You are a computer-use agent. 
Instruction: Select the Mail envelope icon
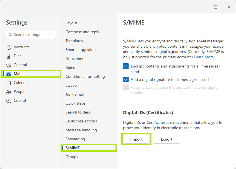[9, 74]
